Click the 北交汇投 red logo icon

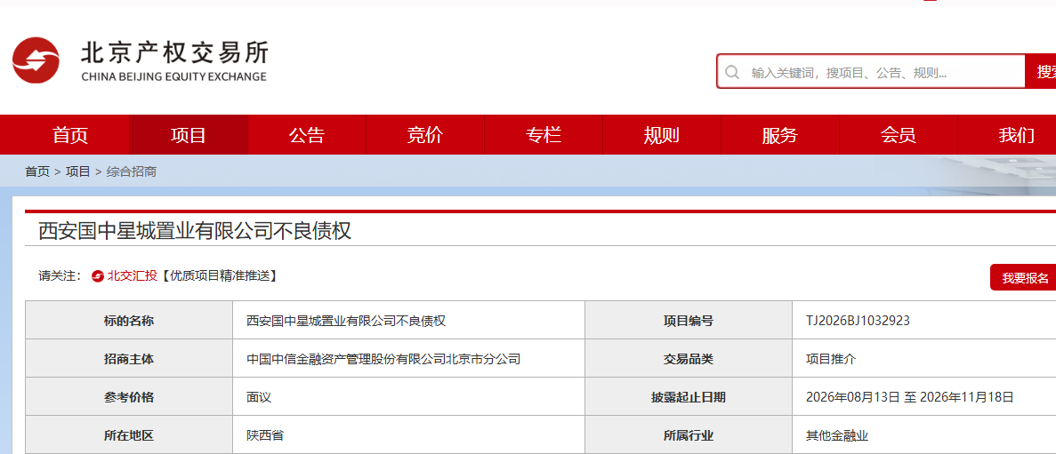point(98,275)
